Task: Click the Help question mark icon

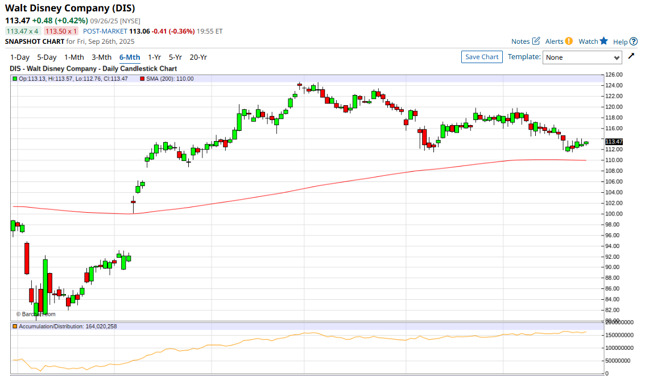Action: coord(634,42)
